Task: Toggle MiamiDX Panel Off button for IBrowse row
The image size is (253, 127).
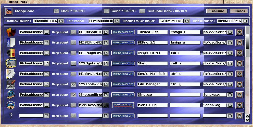Action: [123, 95]
